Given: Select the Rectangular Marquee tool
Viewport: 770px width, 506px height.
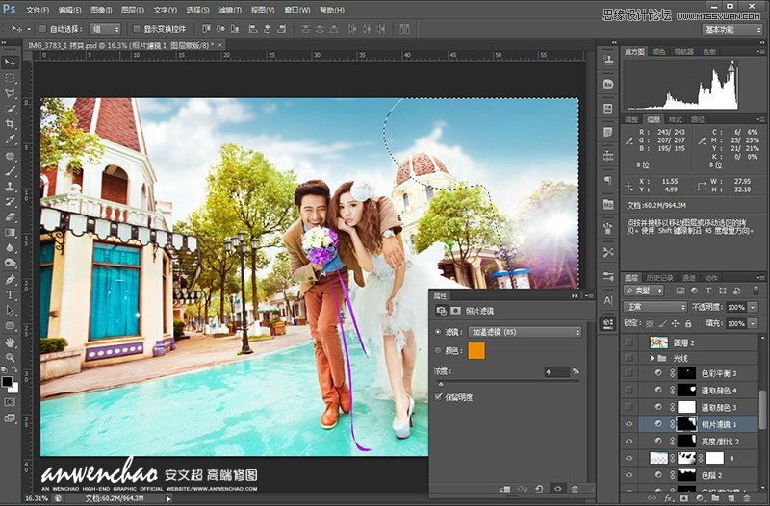Looking at the screenshot, I should click(x=10, y=78).
